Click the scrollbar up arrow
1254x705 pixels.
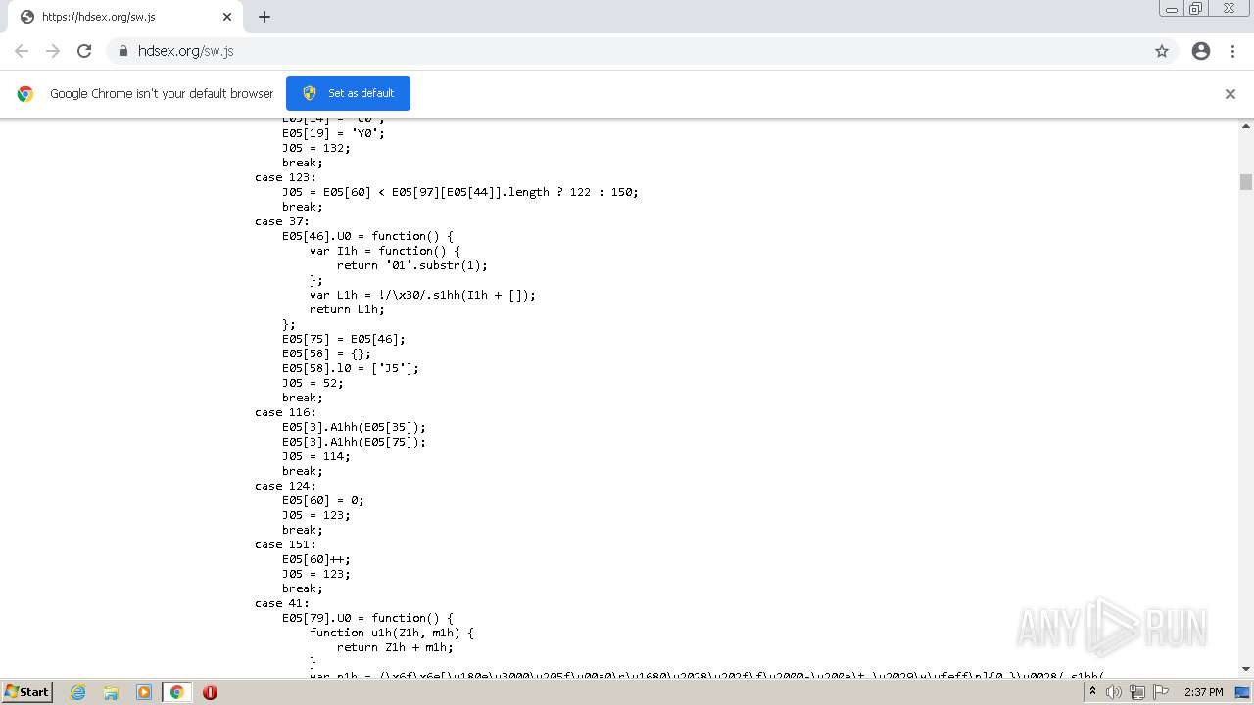pos(1246,126)
